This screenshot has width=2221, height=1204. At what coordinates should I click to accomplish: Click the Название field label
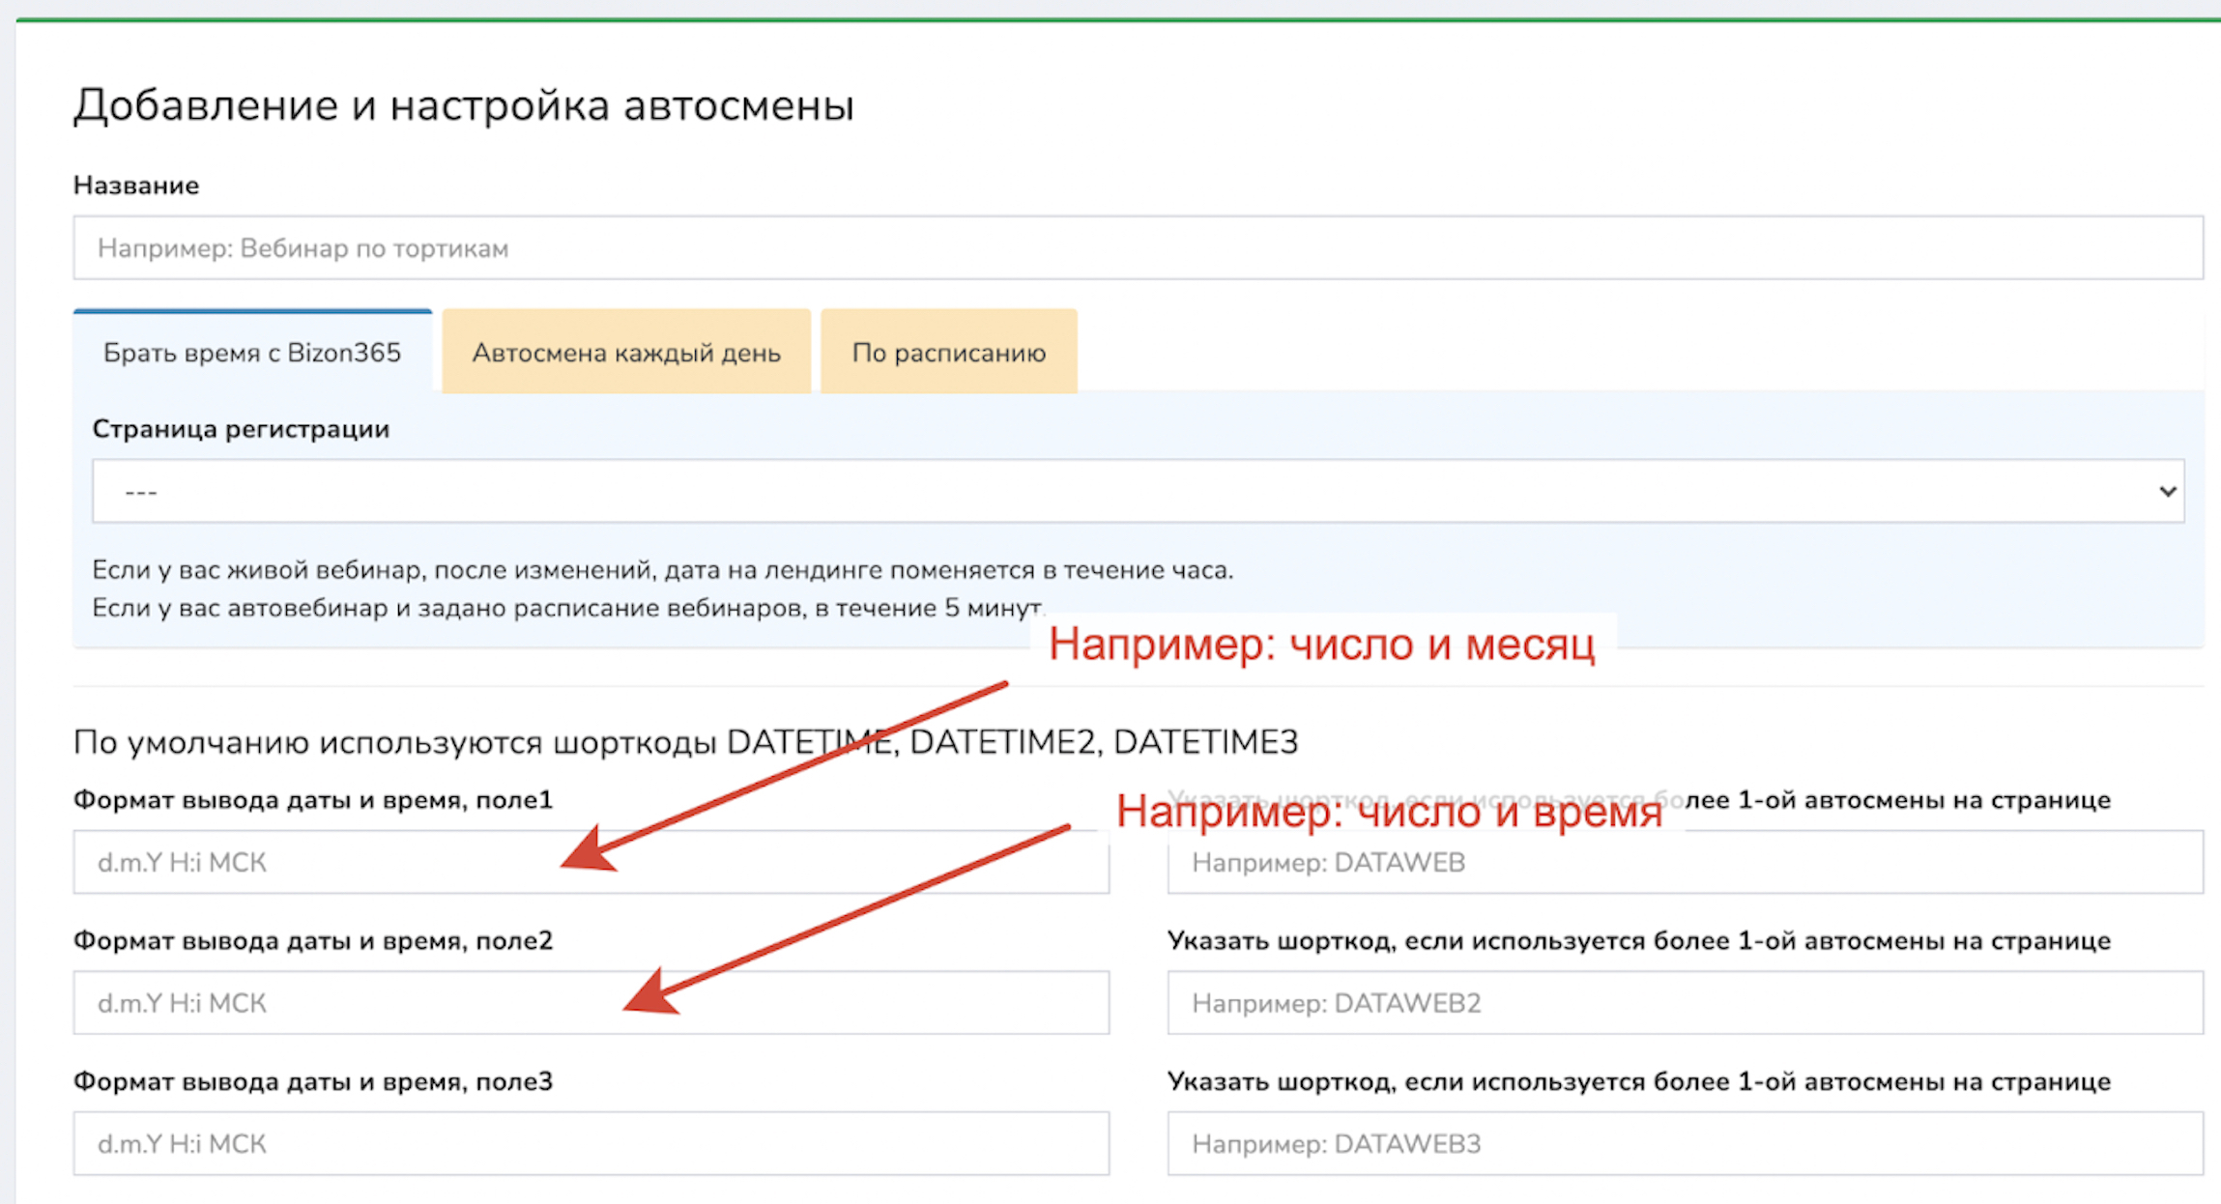[136, 186]
